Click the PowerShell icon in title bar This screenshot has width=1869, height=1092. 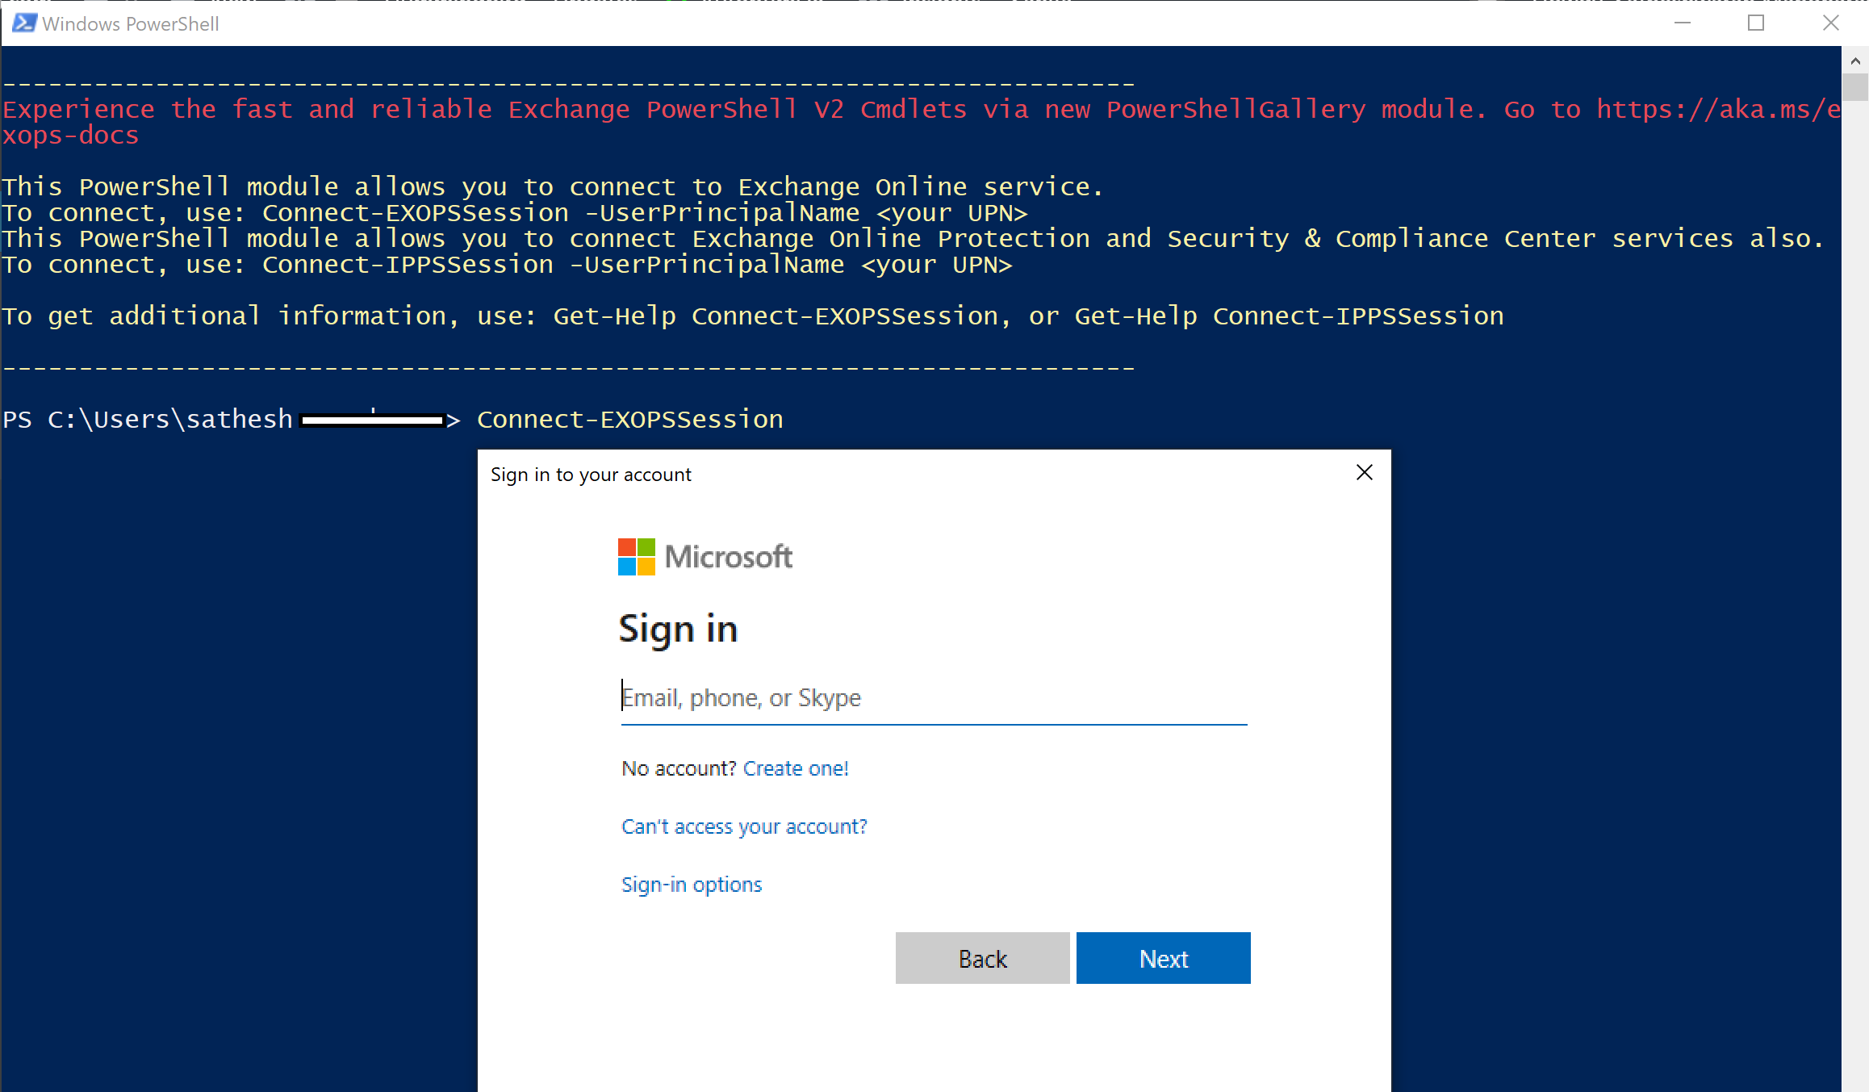click(24, 23)
